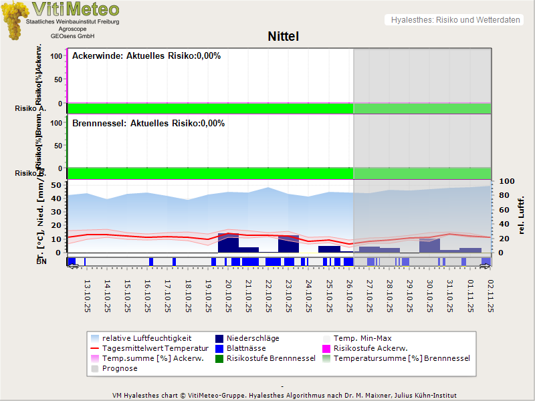Click the right scroll arrow under the chart
Screen dimensions: 535x401
pyautogui.click(x=486, y=266)
